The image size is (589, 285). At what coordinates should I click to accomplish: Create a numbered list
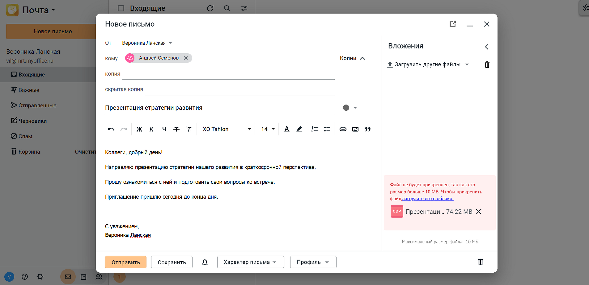[x=315, y=129]
